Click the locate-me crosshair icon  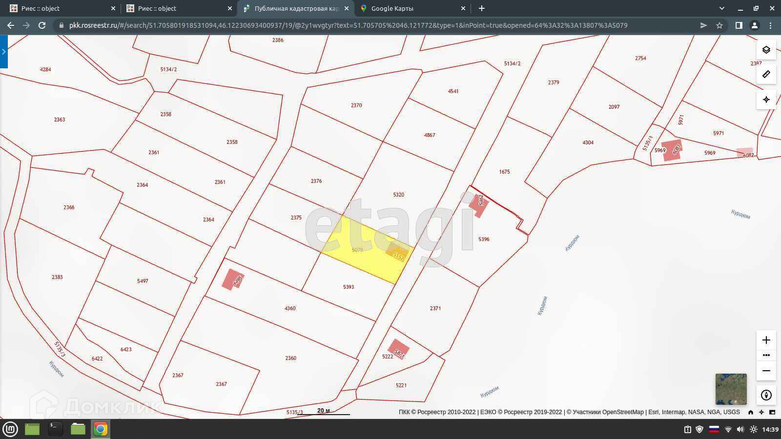pos(766,100)
